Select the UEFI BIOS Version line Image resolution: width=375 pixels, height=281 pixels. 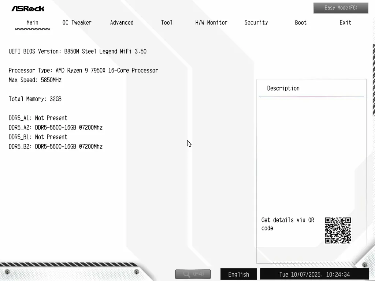(77, 52)
